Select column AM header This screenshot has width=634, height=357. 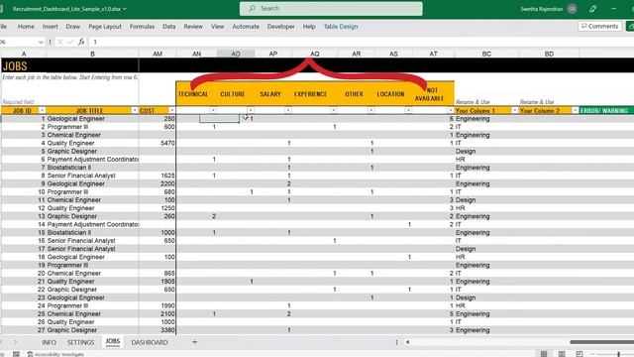click(x=158, y=54)
